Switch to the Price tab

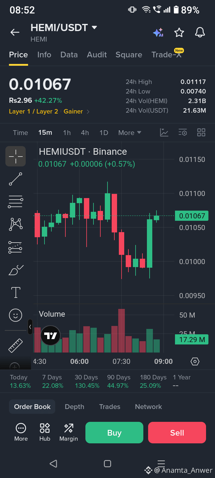(x=19, y=55)
